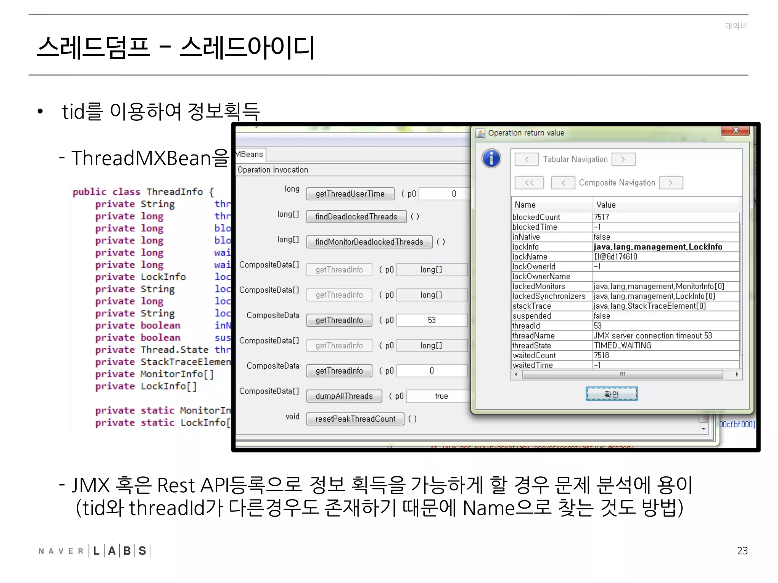
Task: Click the 확인 confirm button
Action: point(611,394)
